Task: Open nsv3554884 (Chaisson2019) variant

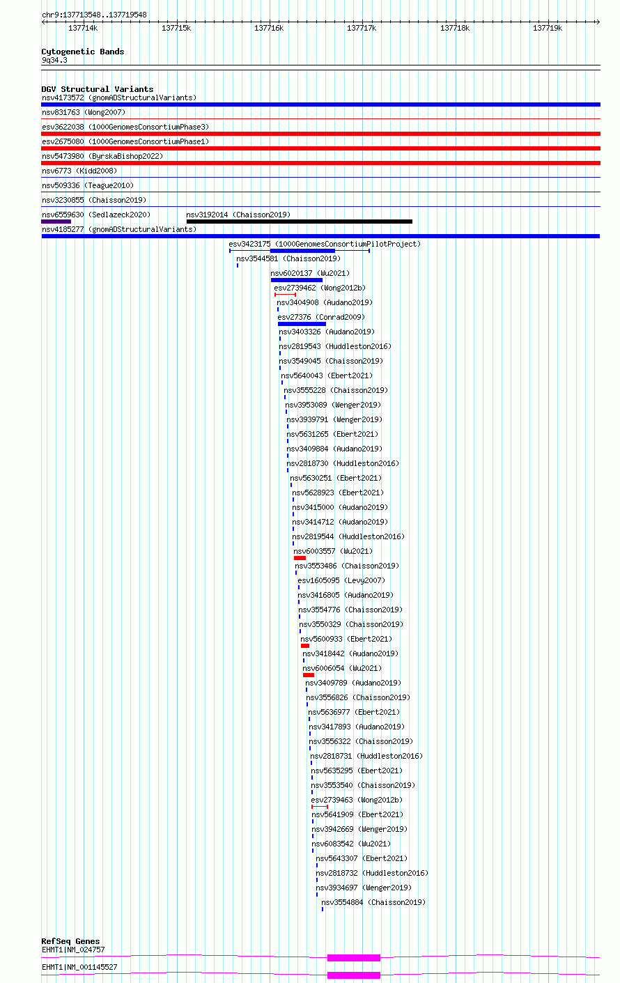Action: coord(373,902)
